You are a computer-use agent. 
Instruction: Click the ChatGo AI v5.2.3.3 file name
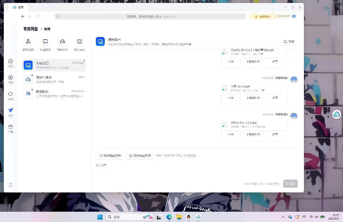252,50
